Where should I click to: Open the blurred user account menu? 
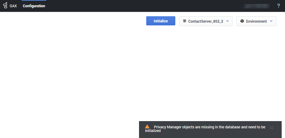click(x=257, y=6)
